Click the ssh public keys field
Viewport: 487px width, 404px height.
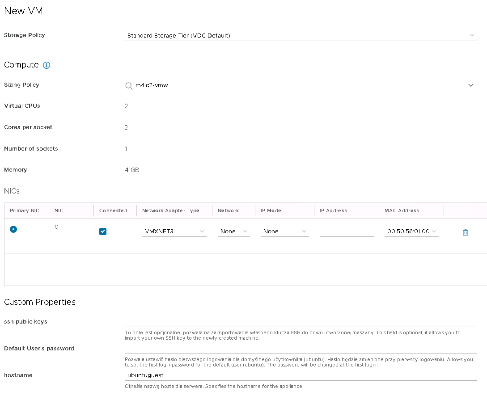click(x=300, y=322)
